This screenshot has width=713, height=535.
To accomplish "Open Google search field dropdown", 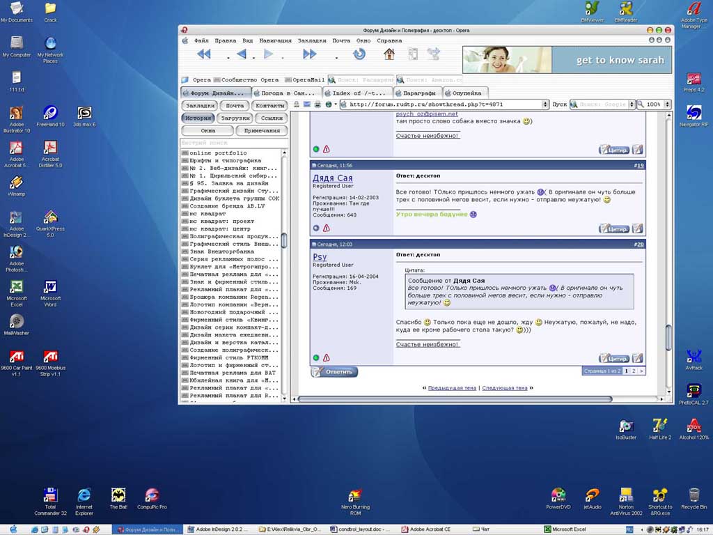I will point(631,104).
